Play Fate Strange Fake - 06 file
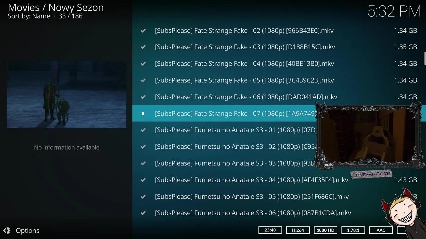Viewport: 426px width, 239px height. point(246,97)
